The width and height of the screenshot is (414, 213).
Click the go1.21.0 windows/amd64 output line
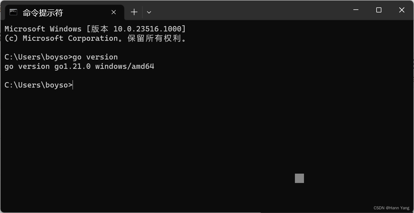click(x=79, y=66)
